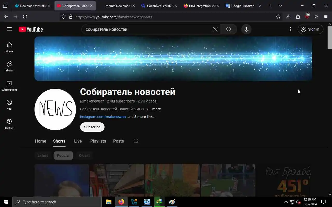Click the page vertical scrollbar thumb
The width and height of the screenshot is (332, 207).
point(330,37)
